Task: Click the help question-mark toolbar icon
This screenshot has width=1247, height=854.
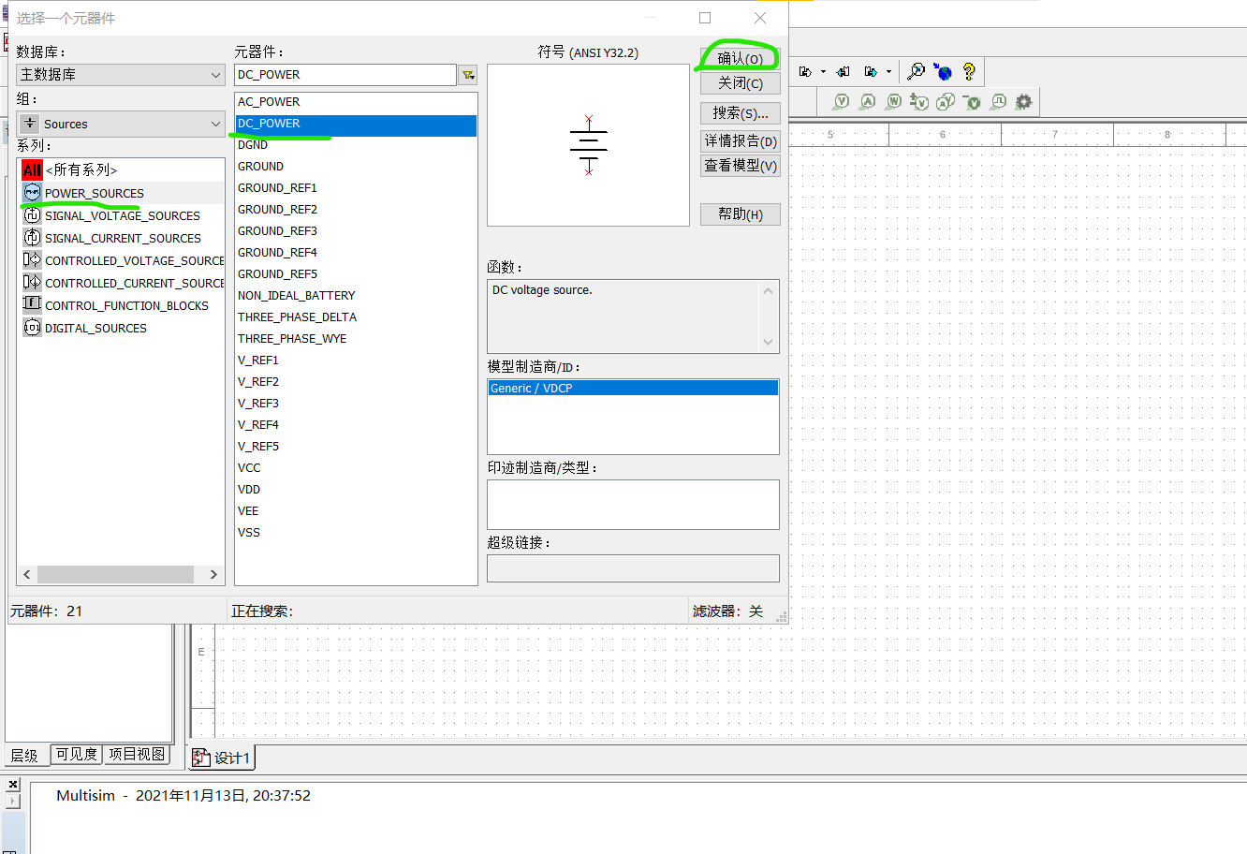Action: pos(968,72)
